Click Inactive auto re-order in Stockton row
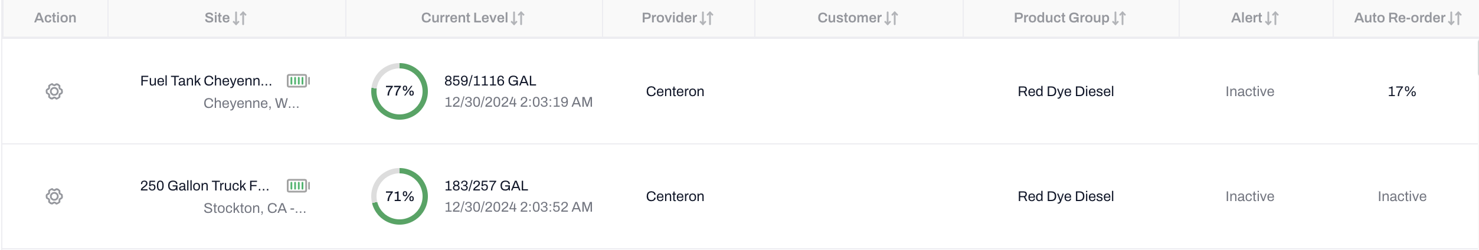Viewport: 1479px width, 250px height. 1402,196
